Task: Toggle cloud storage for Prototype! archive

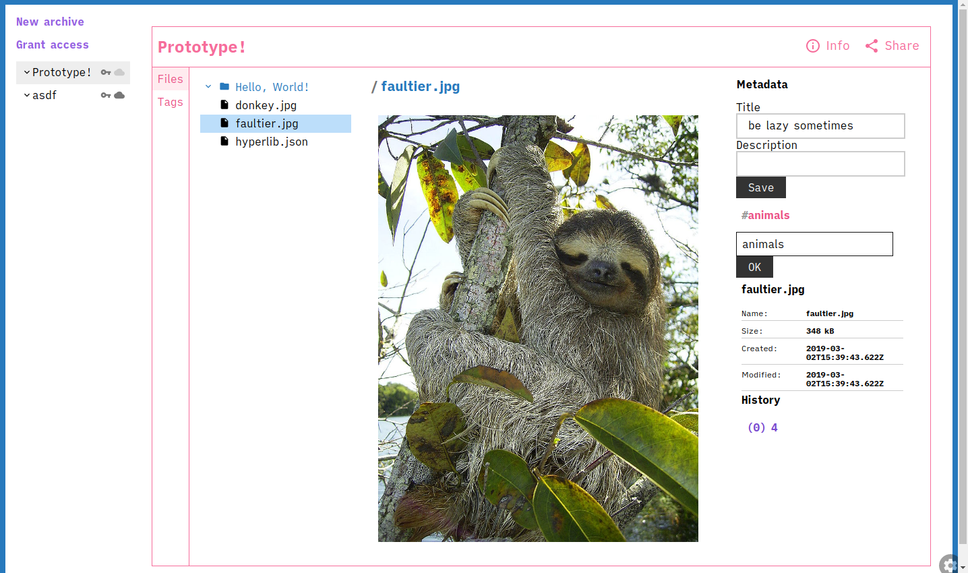Action: tap(119, 71)
